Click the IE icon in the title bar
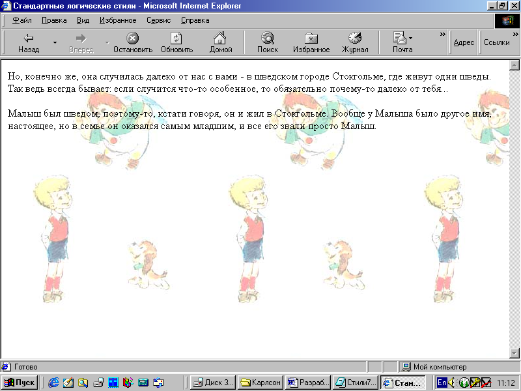 [7, 6]
